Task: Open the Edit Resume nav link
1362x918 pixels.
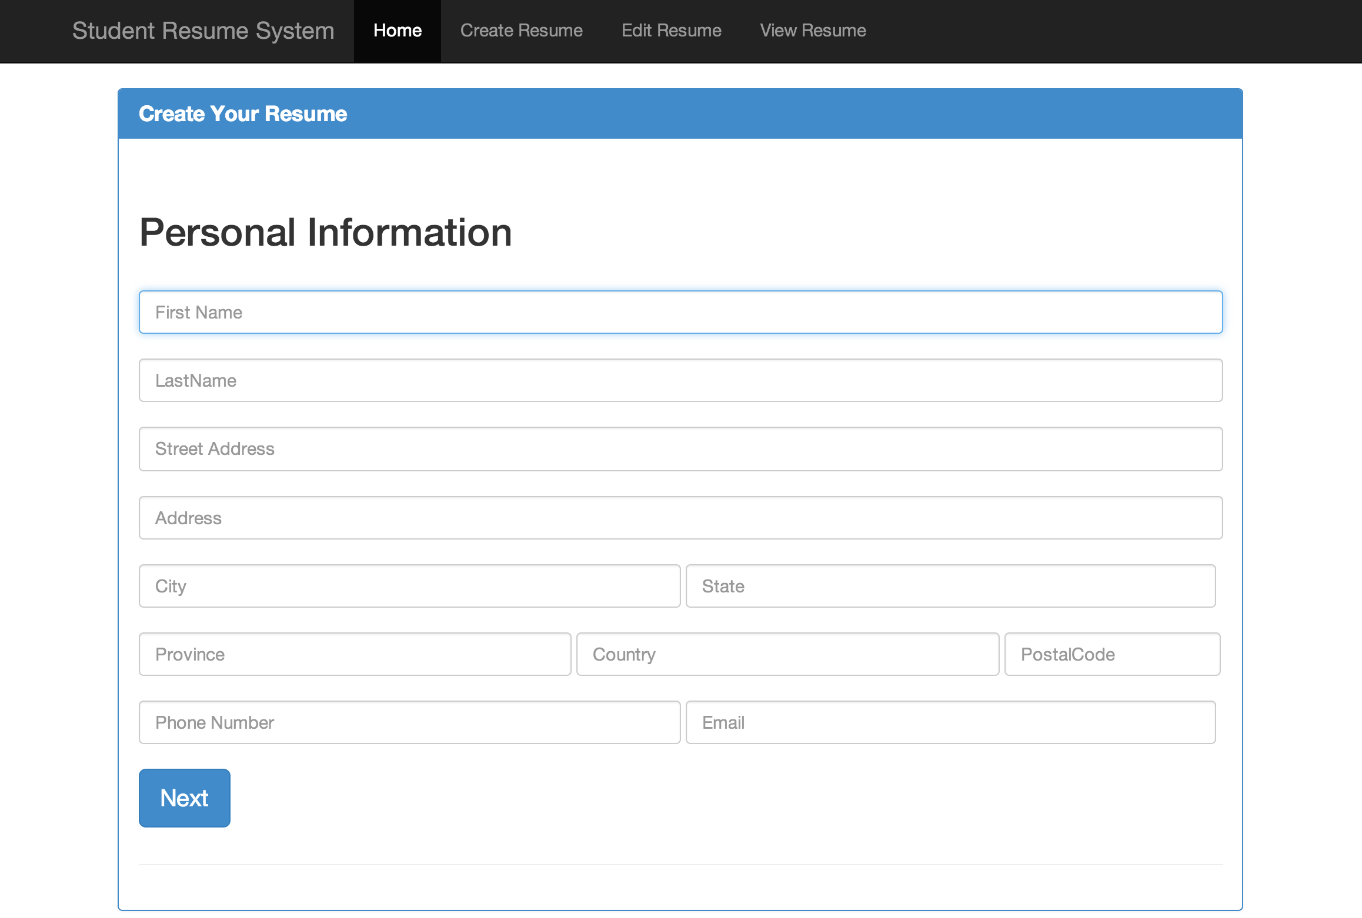Action: point(671,31)
